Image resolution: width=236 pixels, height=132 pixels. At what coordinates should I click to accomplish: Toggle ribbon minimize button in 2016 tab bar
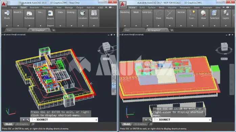click(x=111, y=7)
